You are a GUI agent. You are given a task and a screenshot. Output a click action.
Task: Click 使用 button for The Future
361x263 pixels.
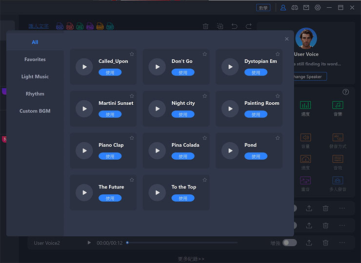pos(110,198)
